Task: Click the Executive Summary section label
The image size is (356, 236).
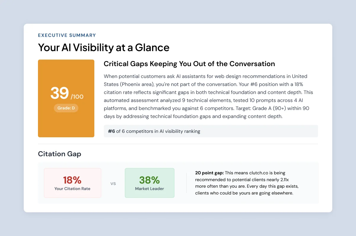Action: coord(67,35)
